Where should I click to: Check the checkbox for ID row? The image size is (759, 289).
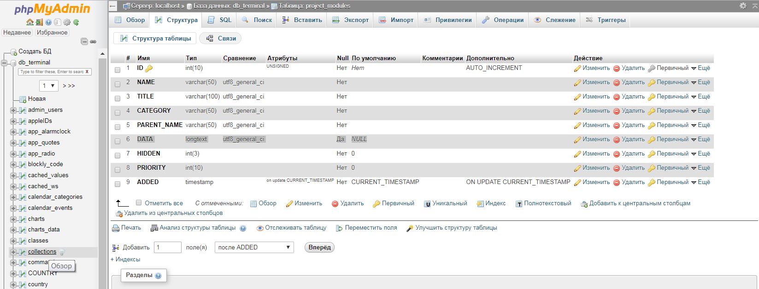(x=118, y=69)
